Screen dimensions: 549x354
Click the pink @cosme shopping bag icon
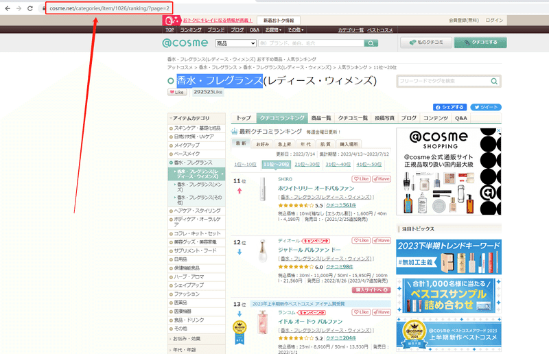point(172,21)
